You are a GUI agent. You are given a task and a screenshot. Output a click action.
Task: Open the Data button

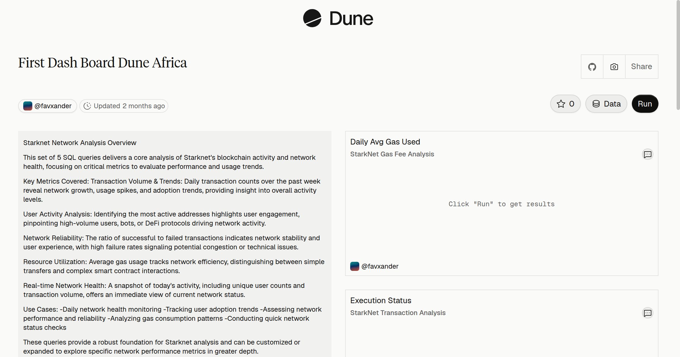click(x=606, y=104)
